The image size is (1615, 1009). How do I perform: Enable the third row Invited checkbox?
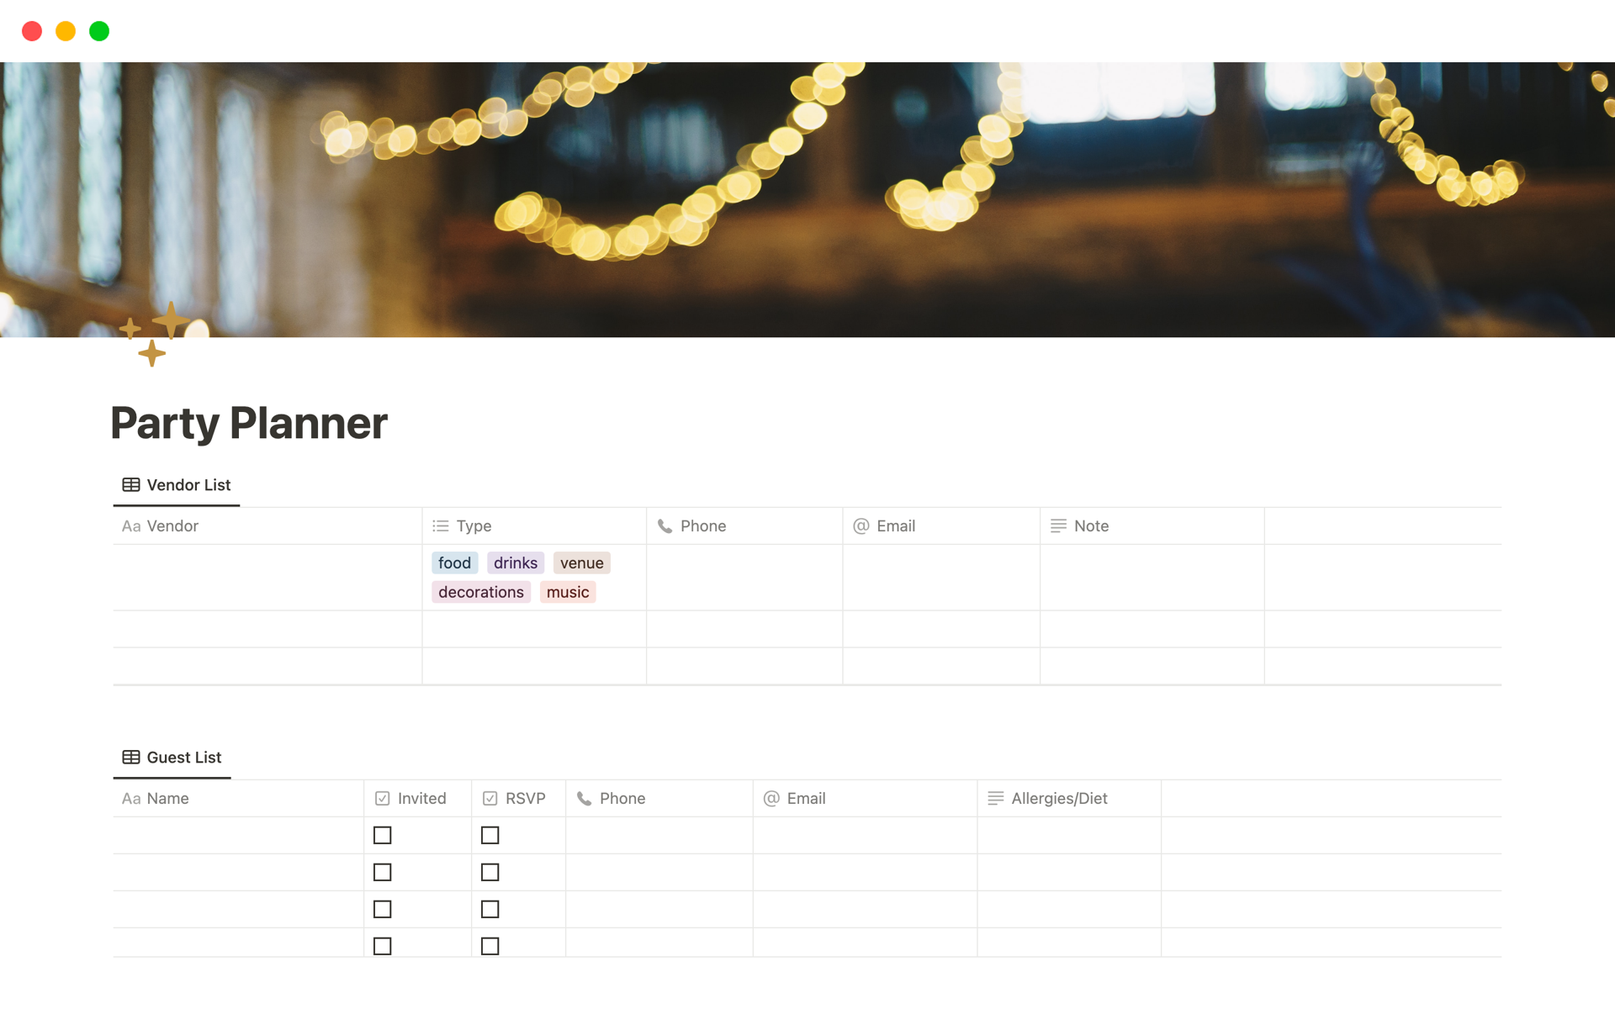pos(383,909)
